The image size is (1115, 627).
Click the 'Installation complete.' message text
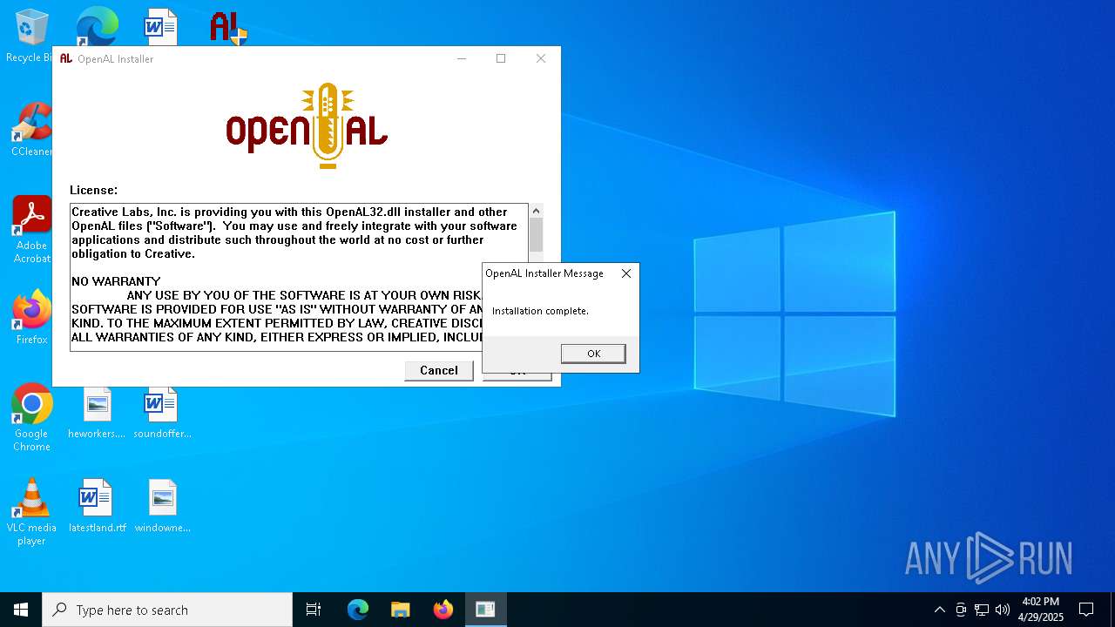[x=540, y=311]
